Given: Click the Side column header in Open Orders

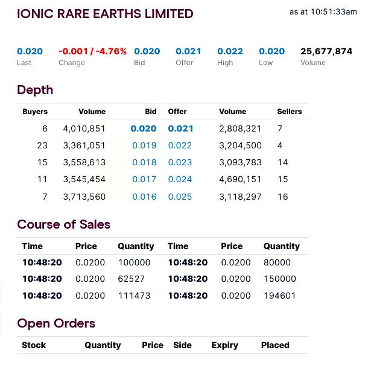Looking at the screenshot, I should [x=182, y=345].
